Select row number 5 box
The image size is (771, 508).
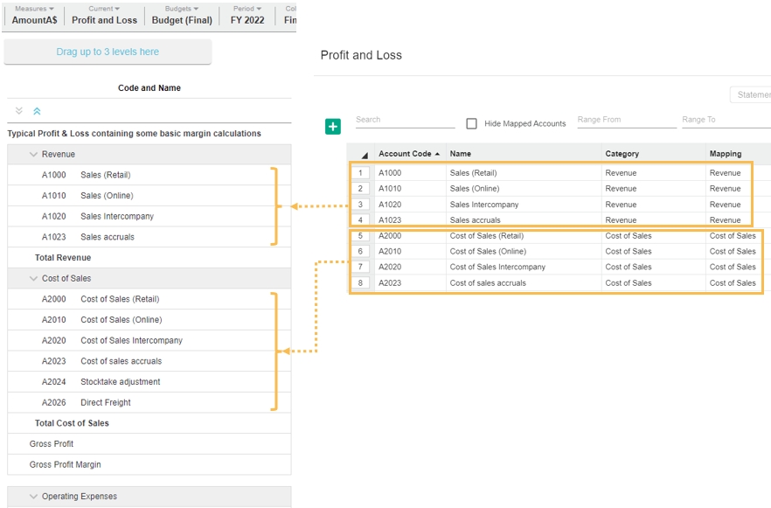[360, 236]
